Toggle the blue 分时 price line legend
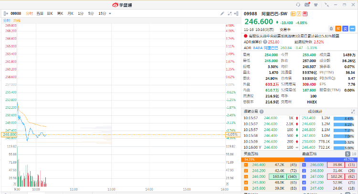Screen dimensions: 358x194 pos(7,20)
